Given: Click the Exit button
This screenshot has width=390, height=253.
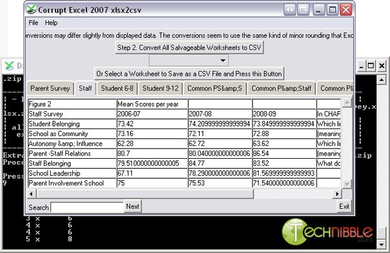Looking at the screenshot, I should pyautogui.click(x=344, y=206).
